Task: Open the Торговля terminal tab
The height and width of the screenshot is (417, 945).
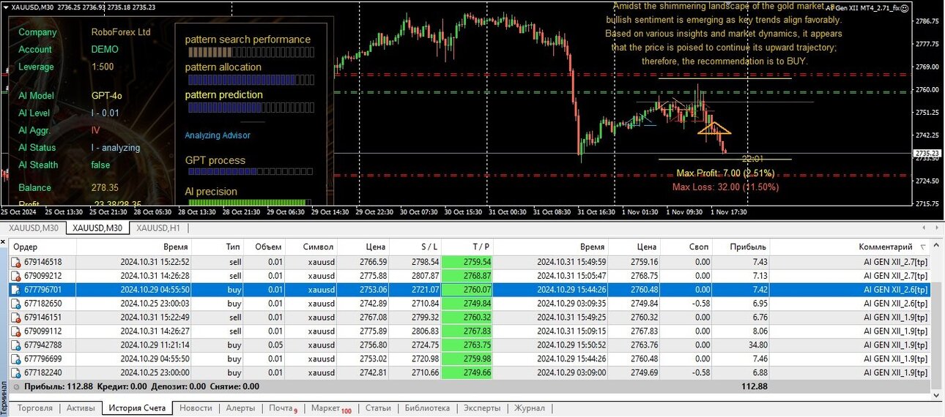Action: [34, 408]
